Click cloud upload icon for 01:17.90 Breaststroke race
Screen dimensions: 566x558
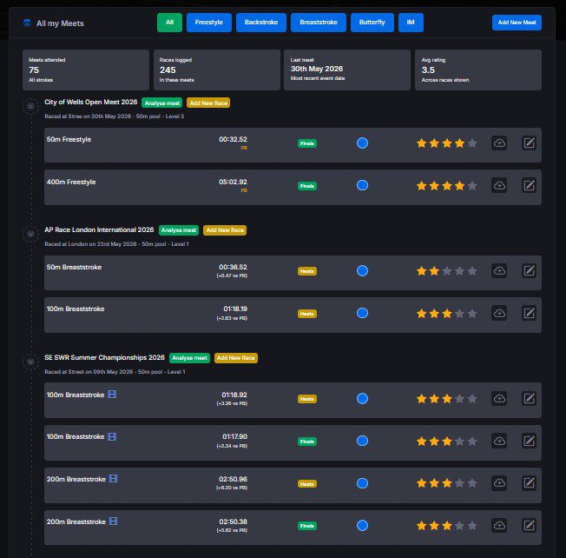(x=499, y=441)
